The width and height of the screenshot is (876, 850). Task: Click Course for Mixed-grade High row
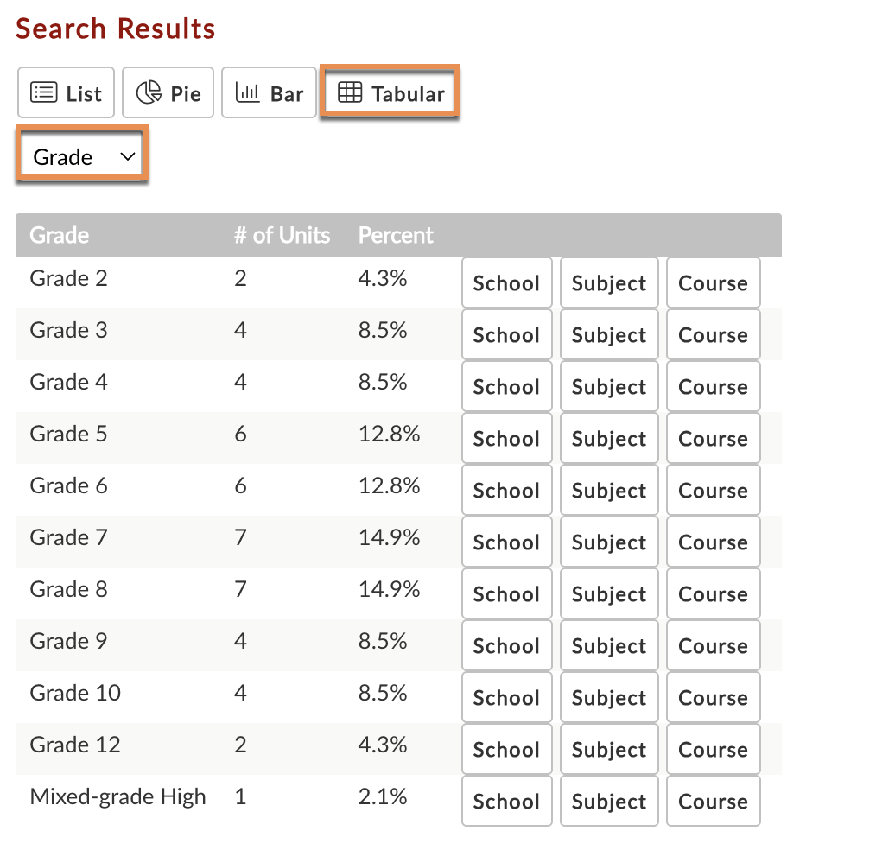[x=713, y=802]
